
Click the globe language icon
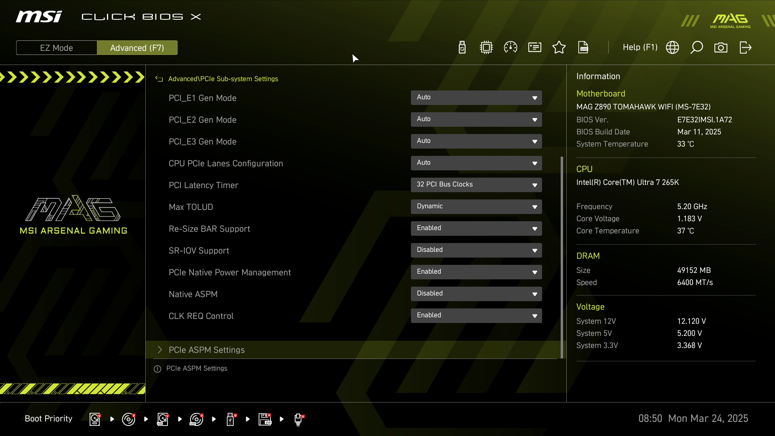(672, 48)
